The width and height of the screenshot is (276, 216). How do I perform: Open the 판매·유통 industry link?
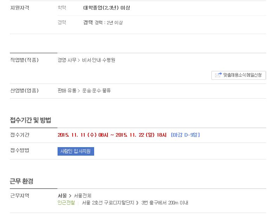tap(67, 91)
